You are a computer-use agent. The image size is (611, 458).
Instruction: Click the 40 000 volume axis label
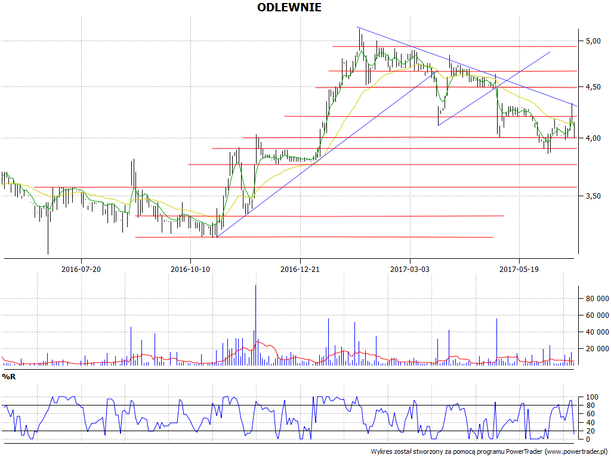597,332
